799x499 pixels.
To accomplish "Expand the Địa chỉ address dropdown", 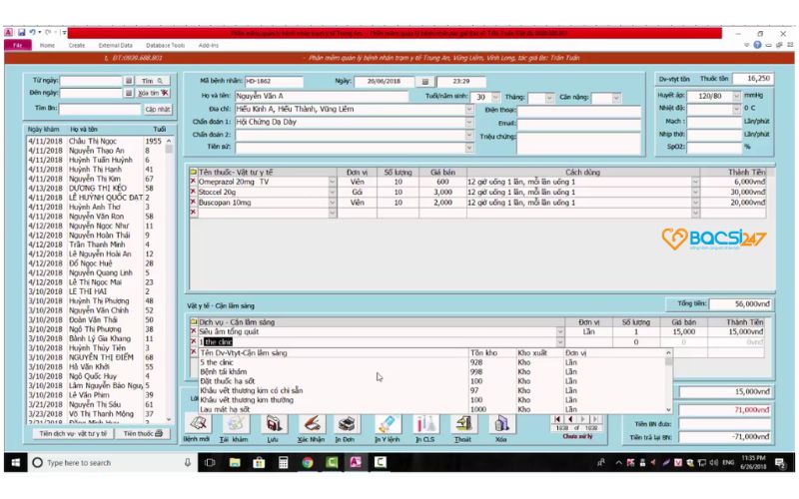I will click(x=468, y=109).
